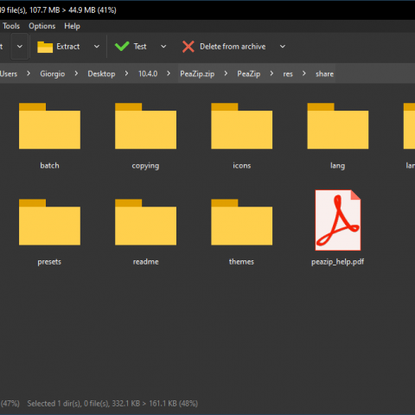Click the copying folder name
Image resolution: width=415 pixels, height=415 pixels.
pyautogui.click(x=145, y=166)
